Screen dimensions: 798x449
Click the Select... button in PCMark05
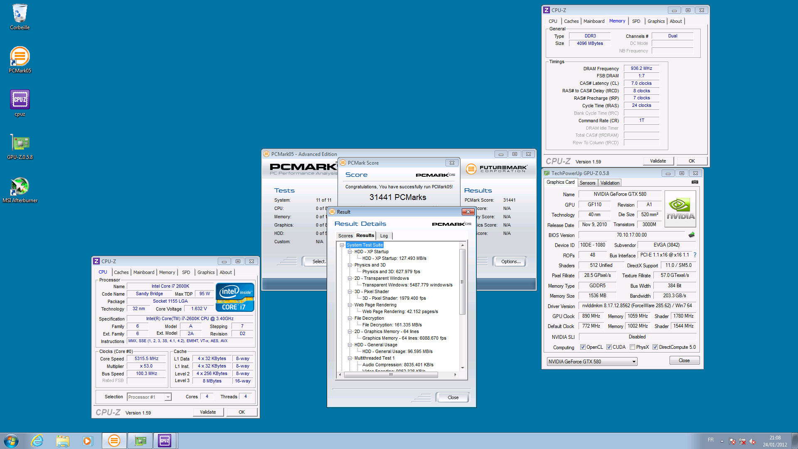(x=316, y=262)
